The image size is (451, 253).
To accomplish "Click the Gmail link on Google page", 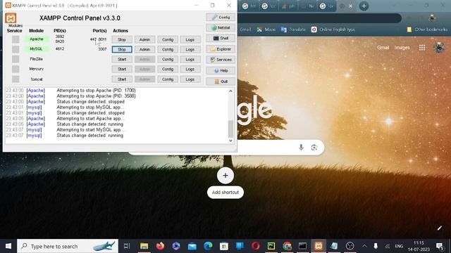I will pos(383,48).
